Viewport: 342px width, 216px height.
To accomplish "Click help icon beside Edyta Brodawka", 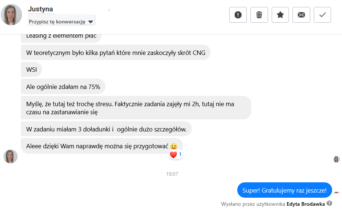I will point(330,204).
